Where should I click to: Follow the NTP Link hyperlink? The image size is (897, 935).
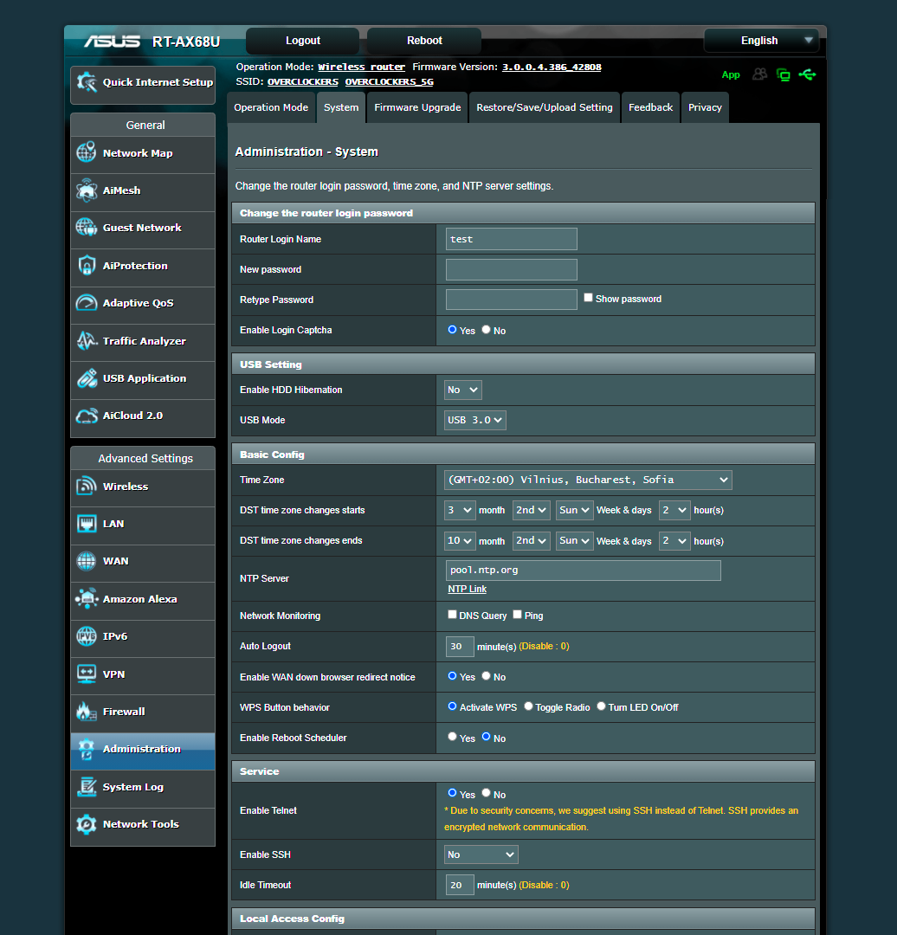(467, 589)
